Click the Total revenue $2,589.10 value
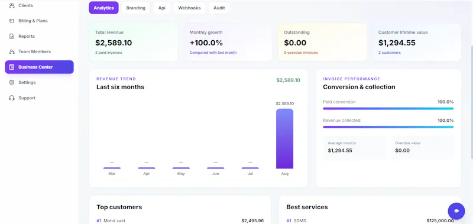This screenshot has height=224, width=473. click(114, 43)
